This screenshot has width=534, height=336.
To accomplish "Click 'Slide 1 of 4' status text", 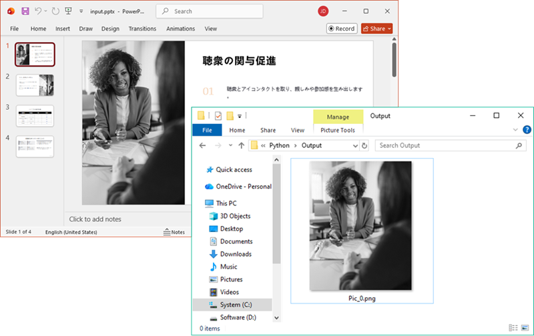I will coord(19,231).
